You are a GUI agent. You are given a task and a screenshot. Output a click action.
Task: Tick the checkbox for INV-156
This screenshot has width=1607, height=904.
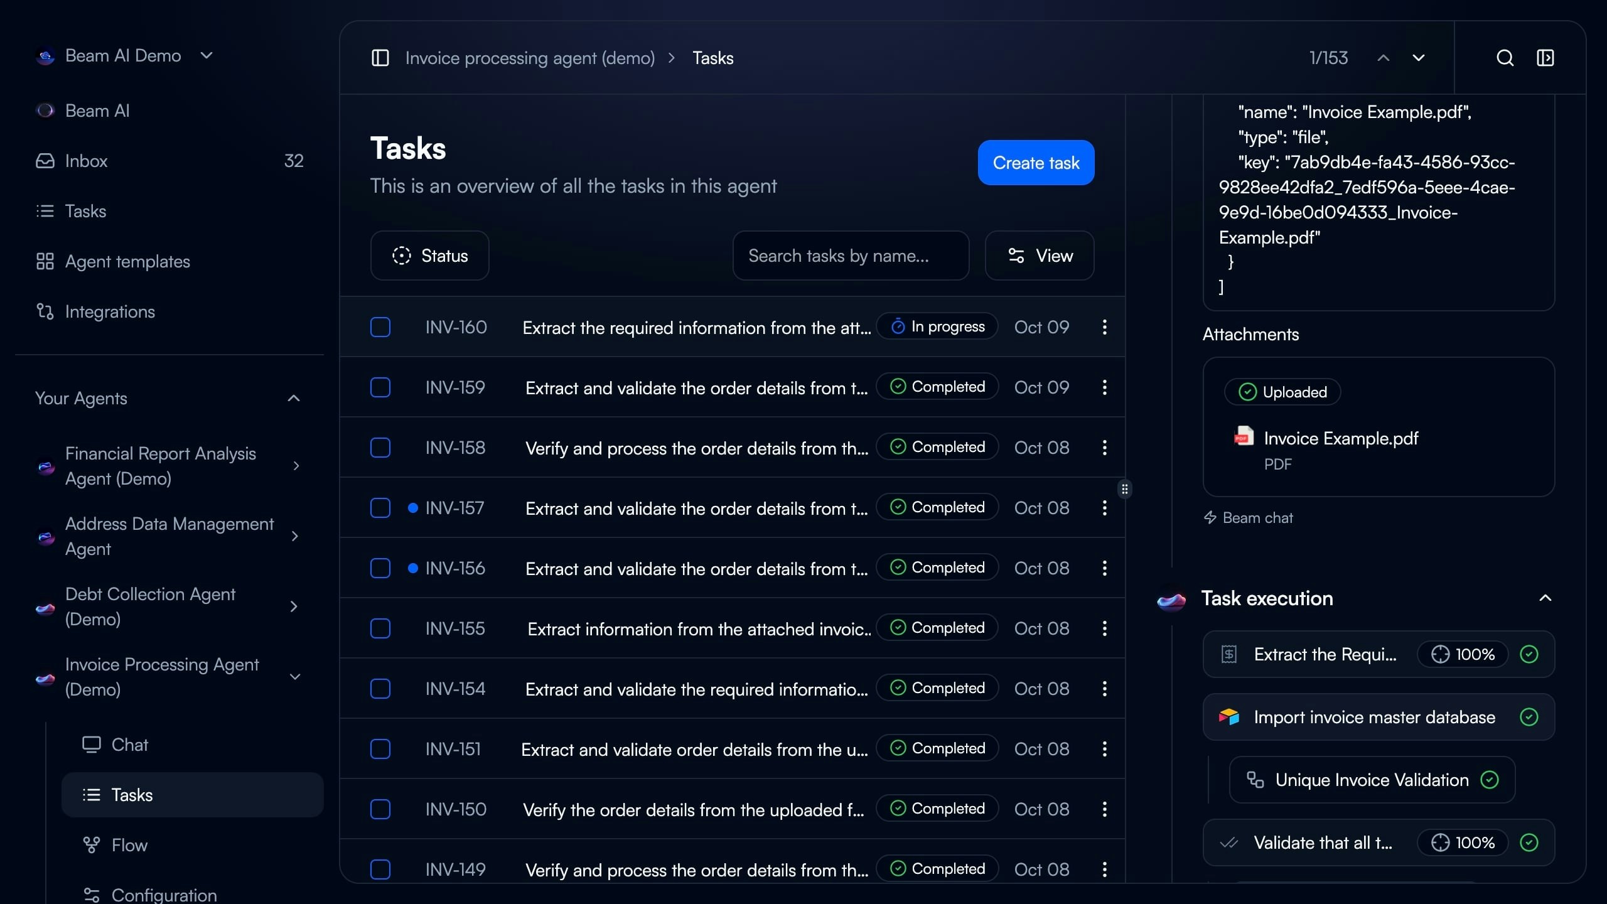click(x=380, y=568)
